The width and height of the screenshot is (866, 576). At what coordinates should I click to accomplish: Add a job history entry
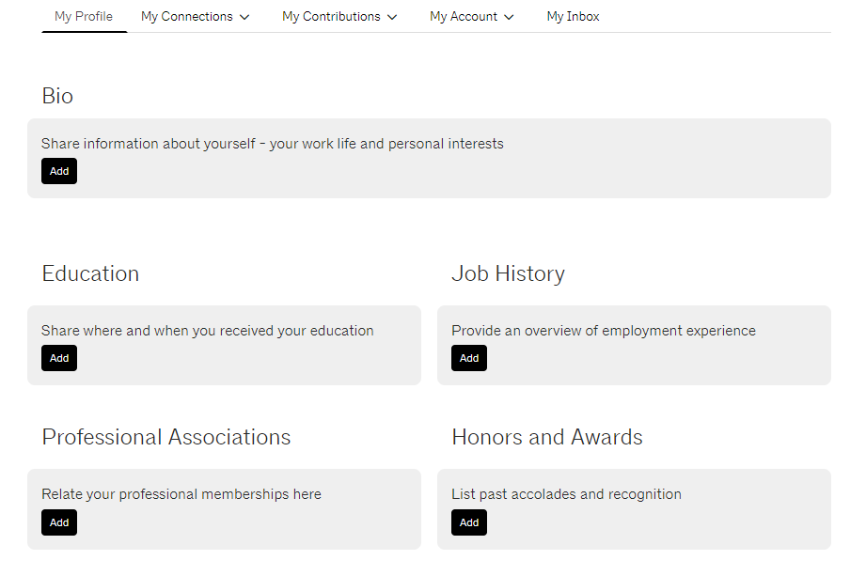coord(469,358)
